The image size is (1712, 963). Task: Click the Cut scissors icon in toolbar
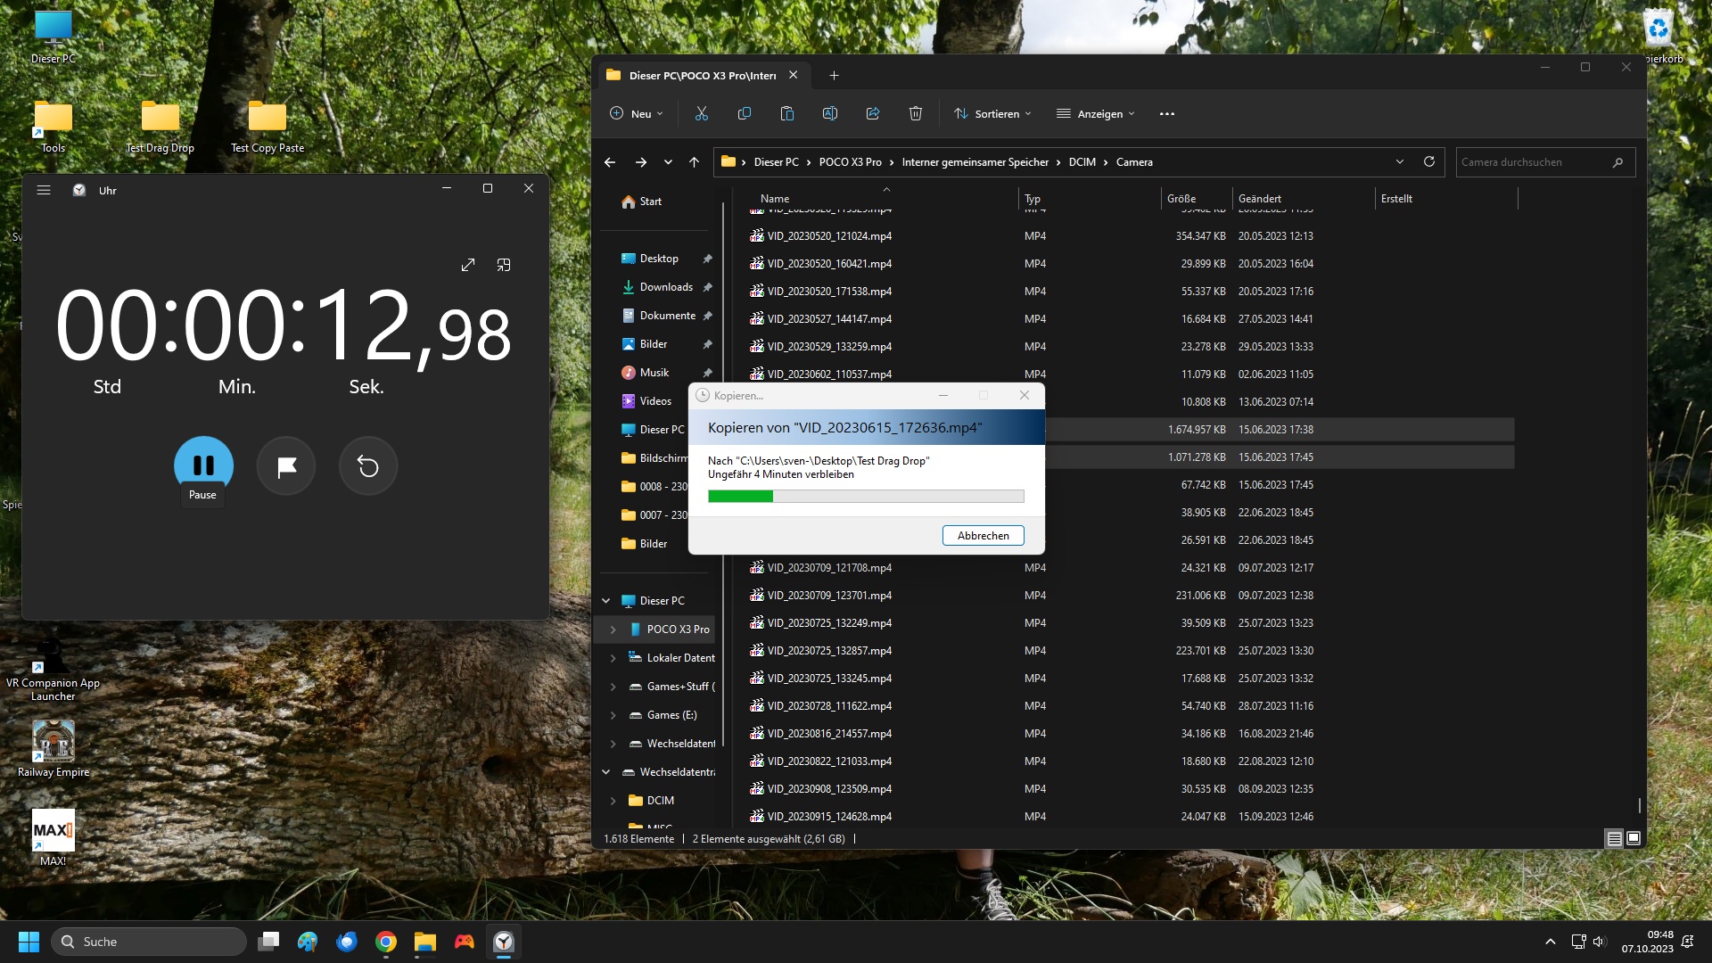(702, 113)
